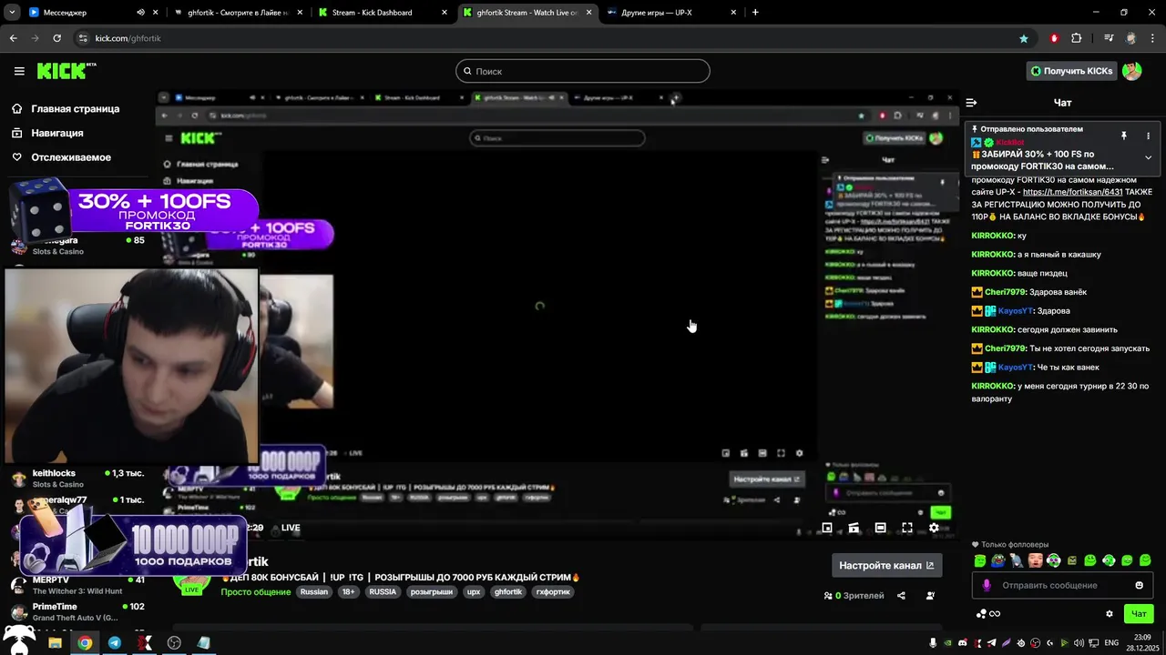Click Получить KICKs button

point(1071,71)
